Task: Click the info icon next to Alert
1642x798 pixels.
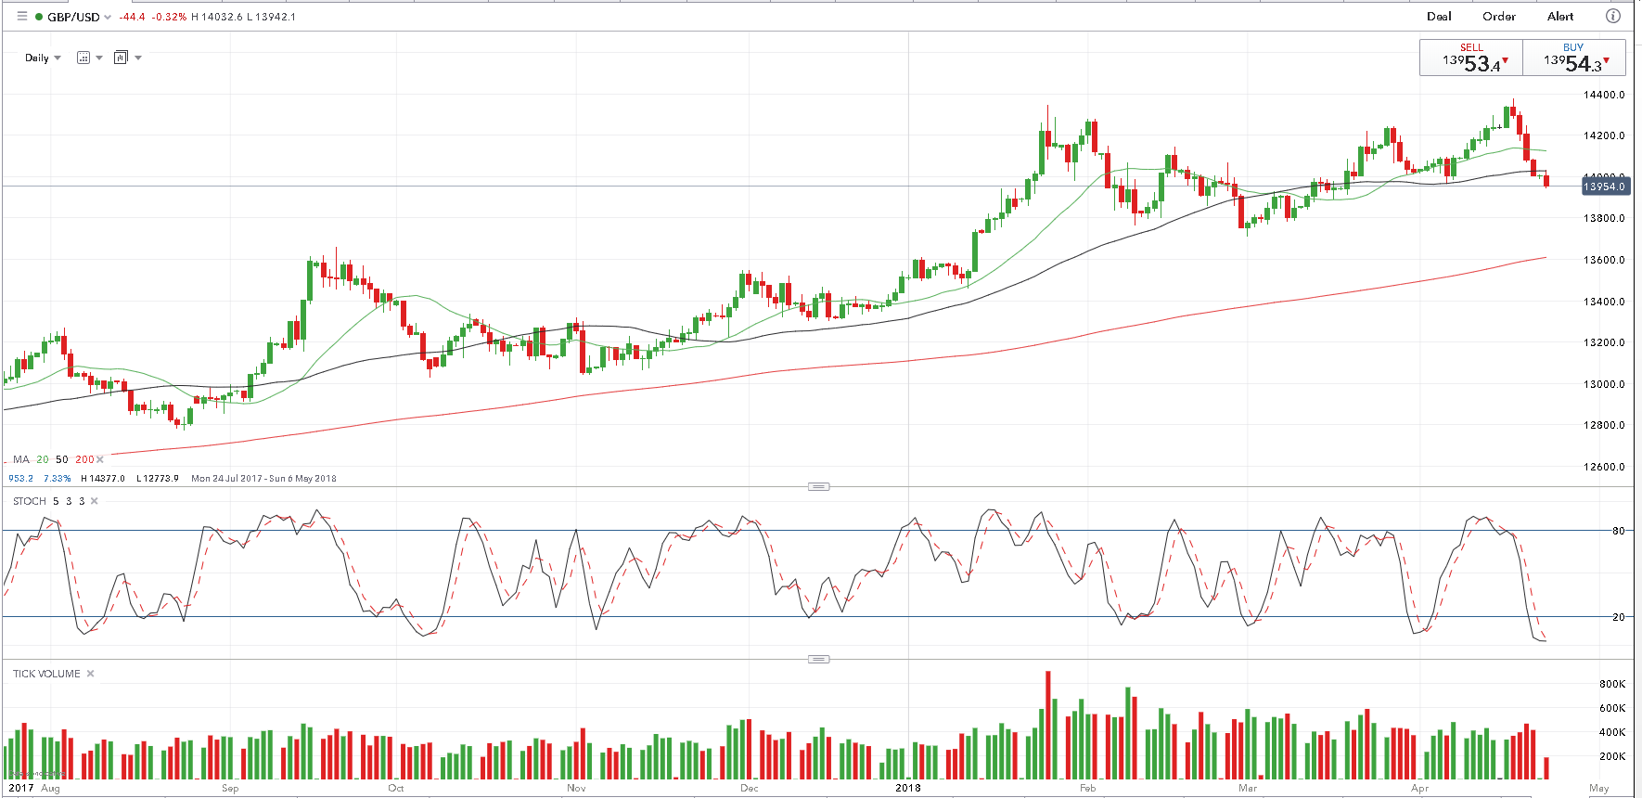Action: [1613, 16]
